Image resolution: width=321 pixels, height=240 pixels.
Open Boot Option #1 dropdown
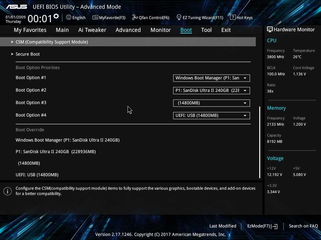212,78
